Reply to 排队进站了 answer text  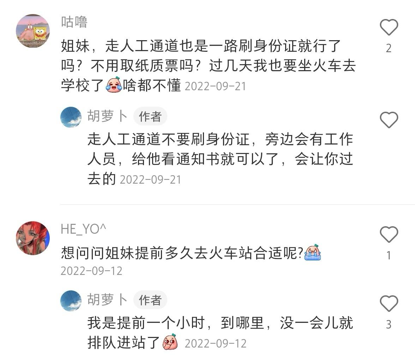click(x=220, y=333)
